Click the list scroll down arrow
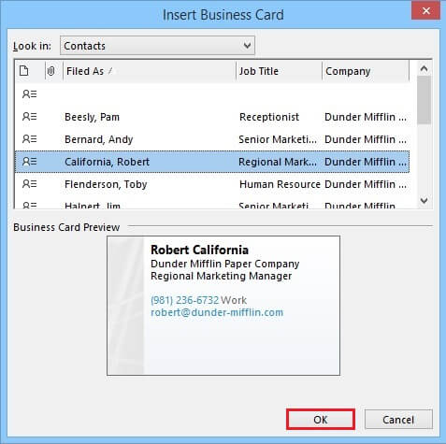This screenshot has height=444, width=446. pyautogui.click(x=424, y=200)
